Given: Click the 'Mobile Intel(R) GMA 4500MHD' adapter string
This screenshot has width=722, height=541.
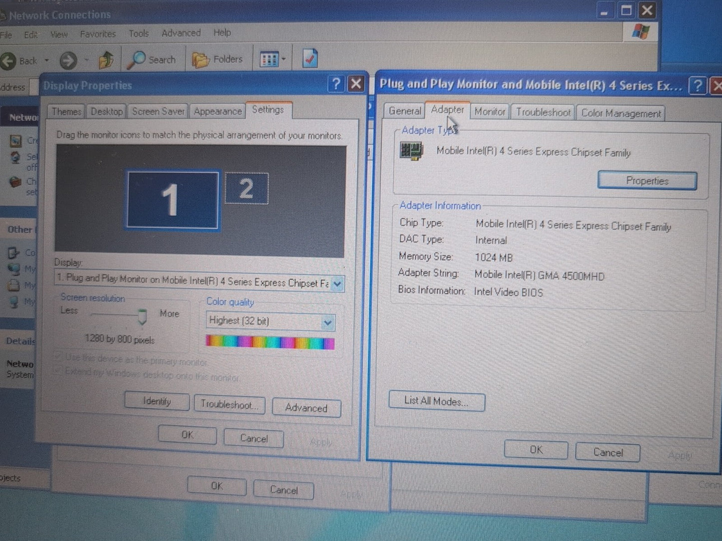Looking at the screenshot, I should click(539, 275).
